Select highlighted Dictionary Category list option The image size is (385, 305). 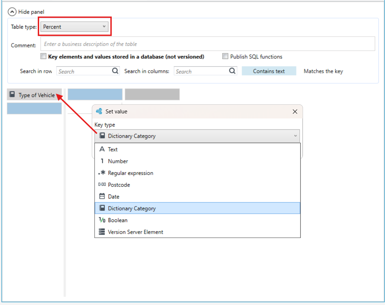click(x=197, y=208)
